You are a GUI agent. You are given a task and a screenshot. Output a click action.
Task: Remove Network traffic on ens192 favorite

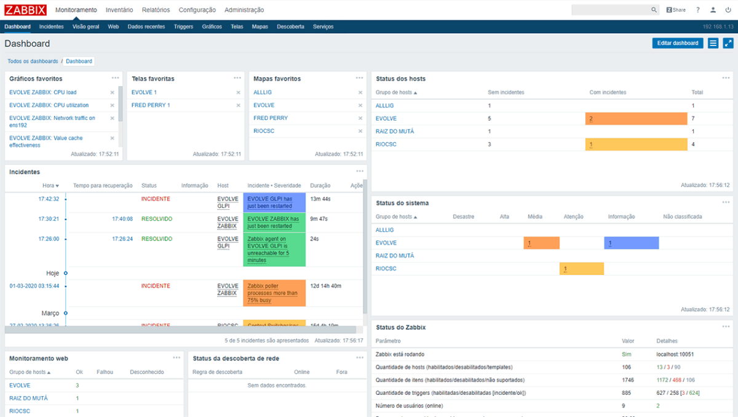pos(112,118)
